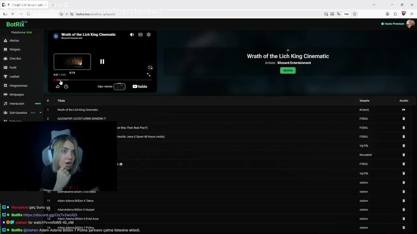Delete Adam Adama Bölüm 6 Evlat Acısı
The width and height of the screenshot is (417, 234).
point(404,219)
